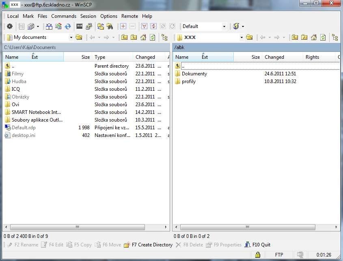This screenshot has width=343, height=261.
Task: Click the Find files binoculars icon
Action: [x=110, y=26]
